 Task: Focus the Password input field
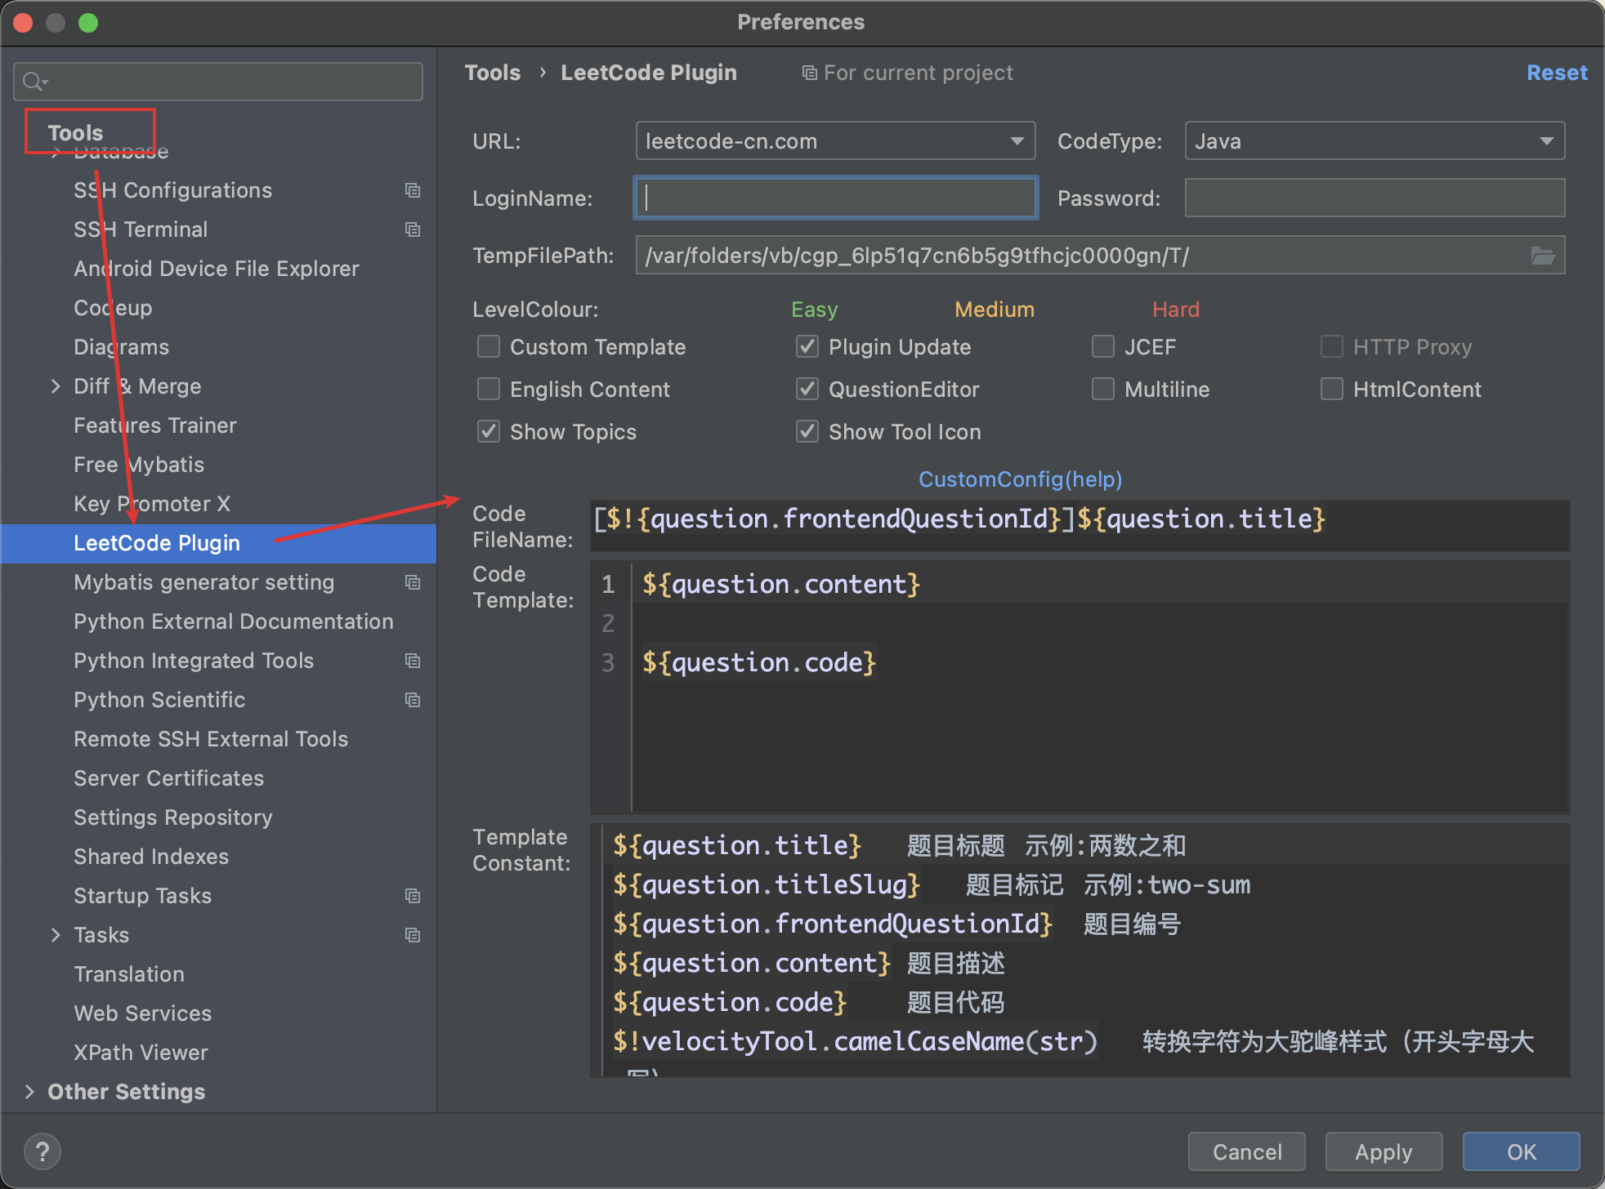(x=1375, y=198)
